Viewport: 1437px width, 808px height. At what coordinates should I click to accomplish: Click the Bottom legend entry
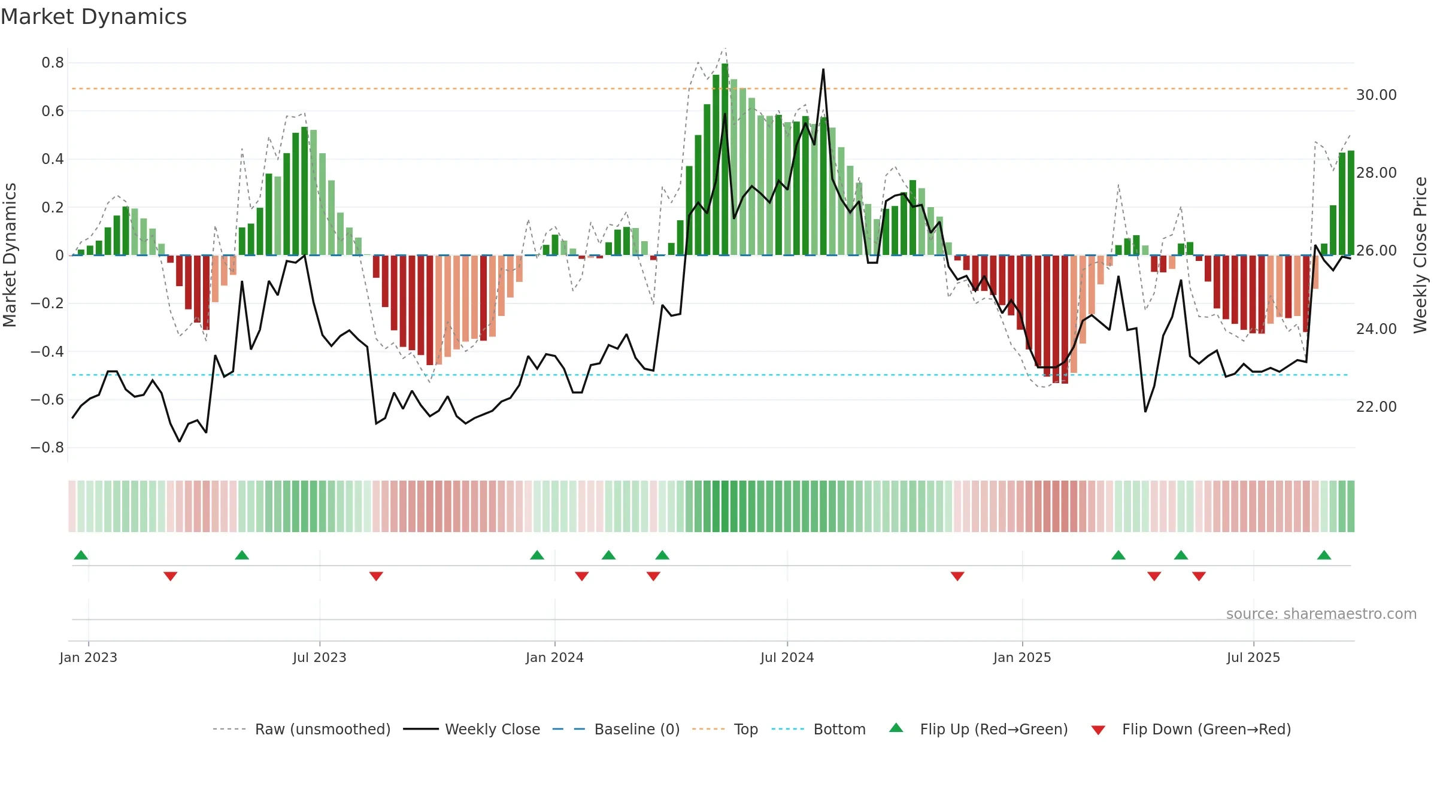pyautogui.click(x=818, y=729)
